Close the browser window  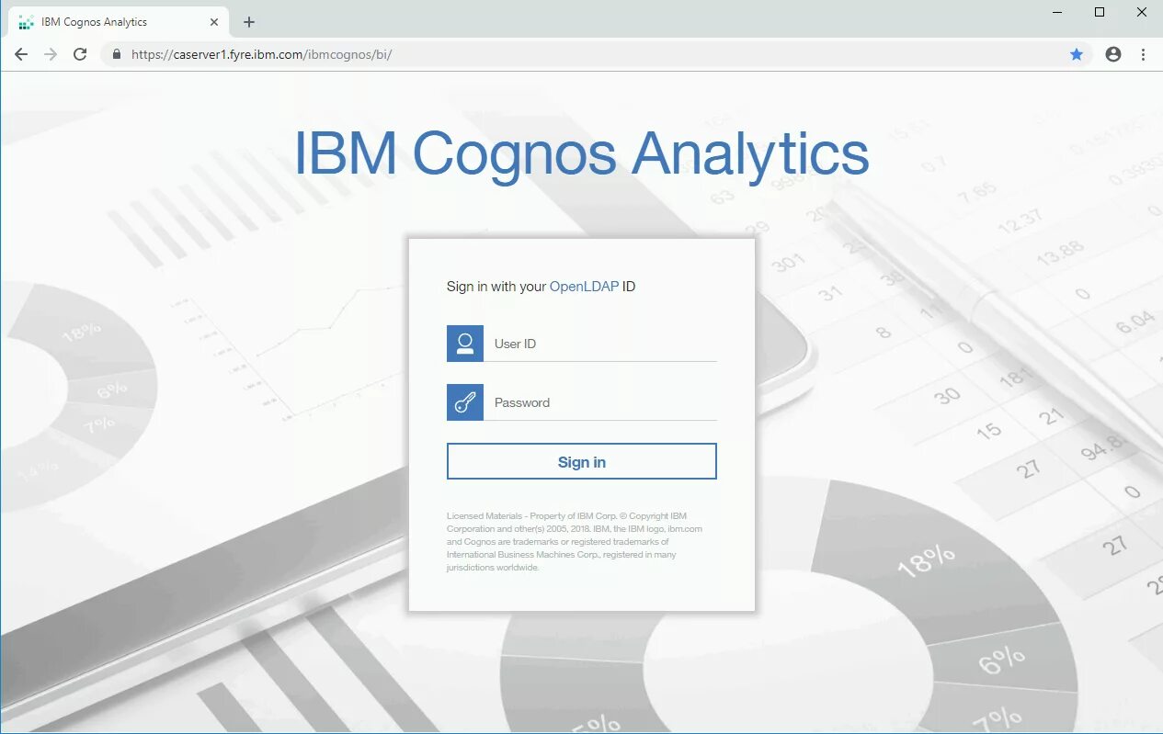(1142, 12)
